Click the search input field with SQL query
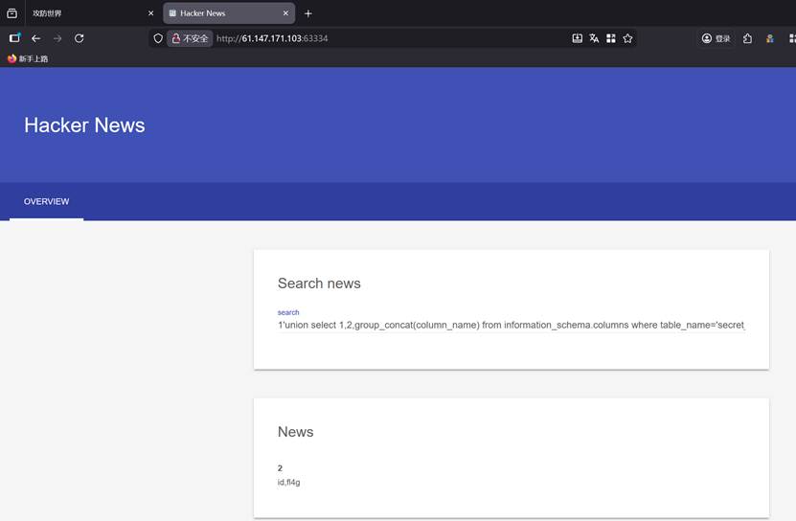Screen dimensions: 796x521 (x=512, y=325)
